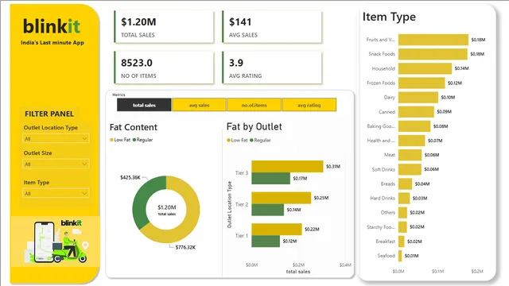The image size is (509, 286).
Task: Click the Breakfast bar
Action: [x=401, y=242]
